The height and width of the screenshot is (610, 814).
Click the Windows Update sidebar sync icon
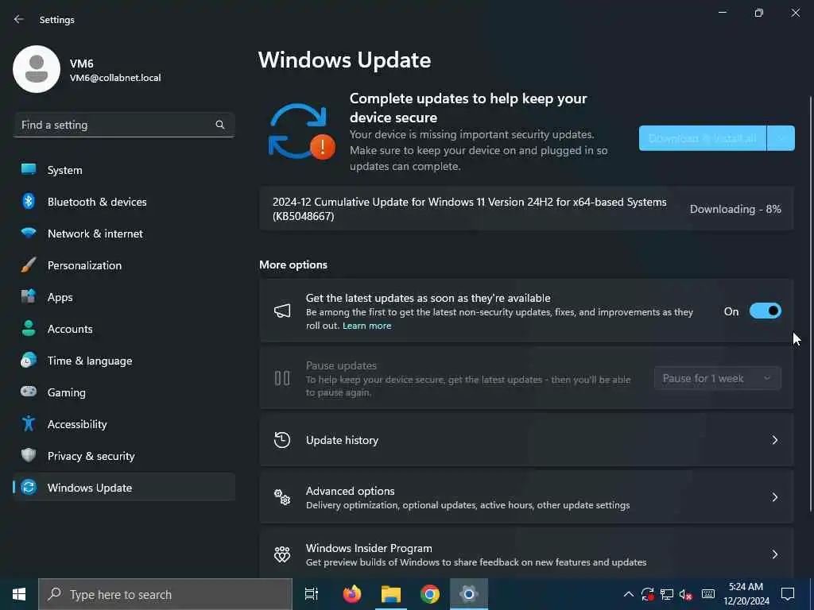tap(29, 487)
